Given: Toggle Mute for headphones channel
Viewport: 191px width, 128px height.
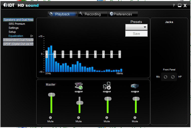Looking at the screenshot, I should (x=107, y=118).
